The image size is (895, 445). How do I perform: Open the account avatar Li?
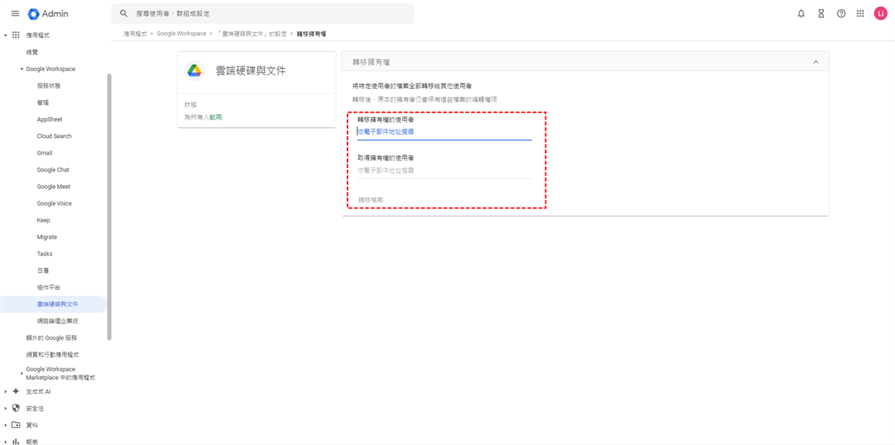click(x=881, y=13)
